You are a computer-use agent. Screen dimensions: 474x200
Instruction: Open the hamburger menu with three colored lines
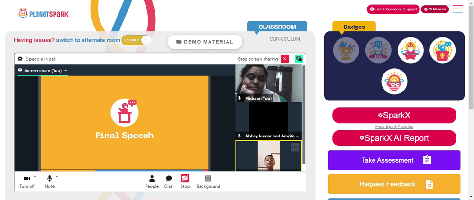tap(458, 9)
